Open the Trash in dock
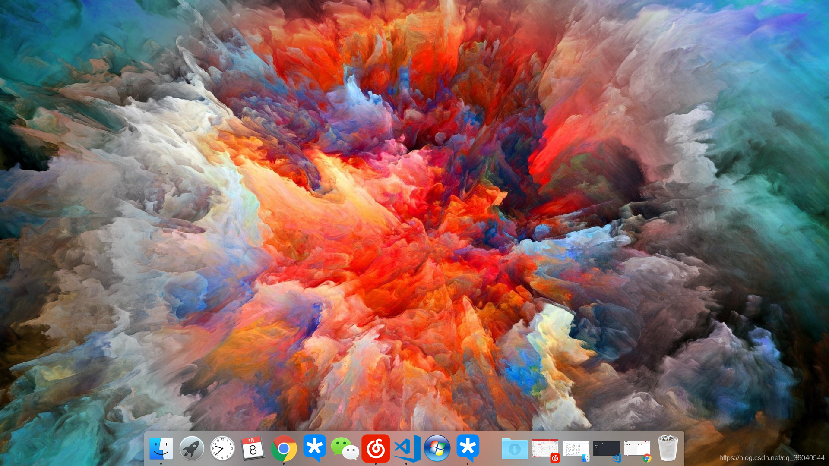Image resolution: width=829 pixels, height=466 pixels. click(668, 448)
